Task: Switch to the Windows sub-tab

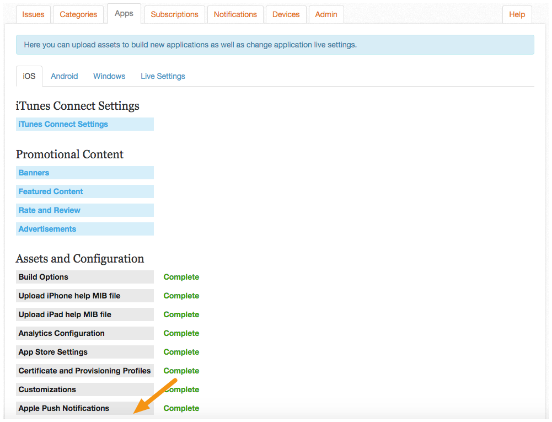Action: point(109,76)
